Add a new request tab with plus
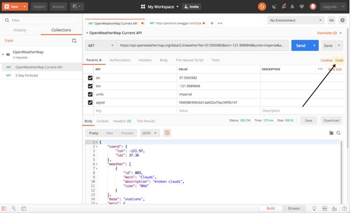352x214 pixels. point(212,23)
